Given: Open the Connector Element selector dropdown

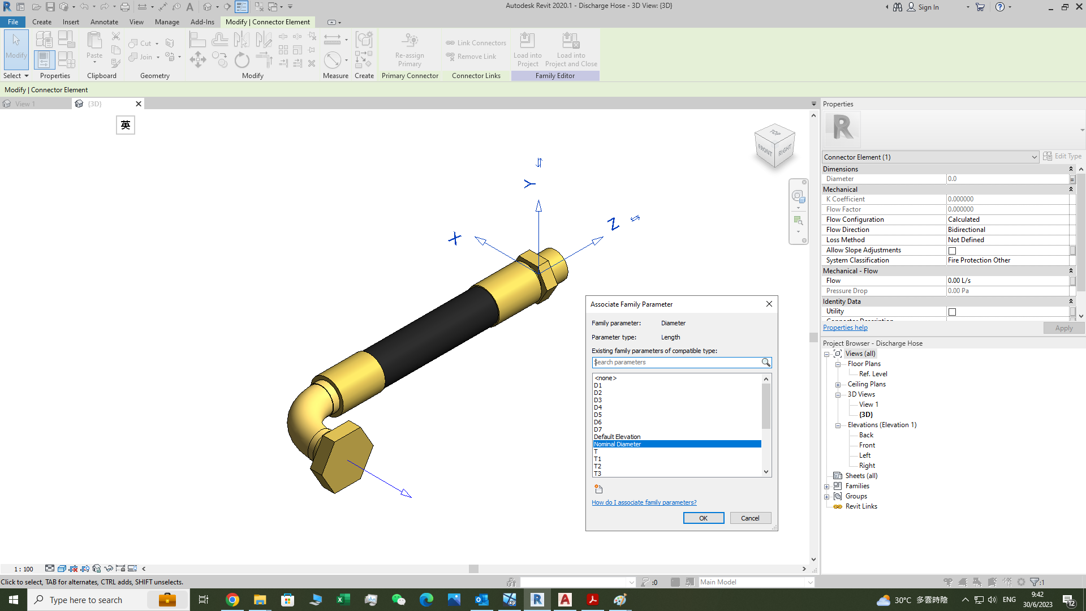Looking at the screenshot, I should (1034, 157).
